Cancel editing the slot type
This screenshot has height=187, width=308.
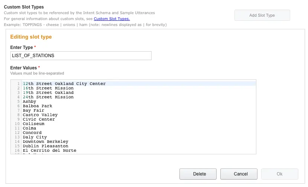click(x=239, y=174)
